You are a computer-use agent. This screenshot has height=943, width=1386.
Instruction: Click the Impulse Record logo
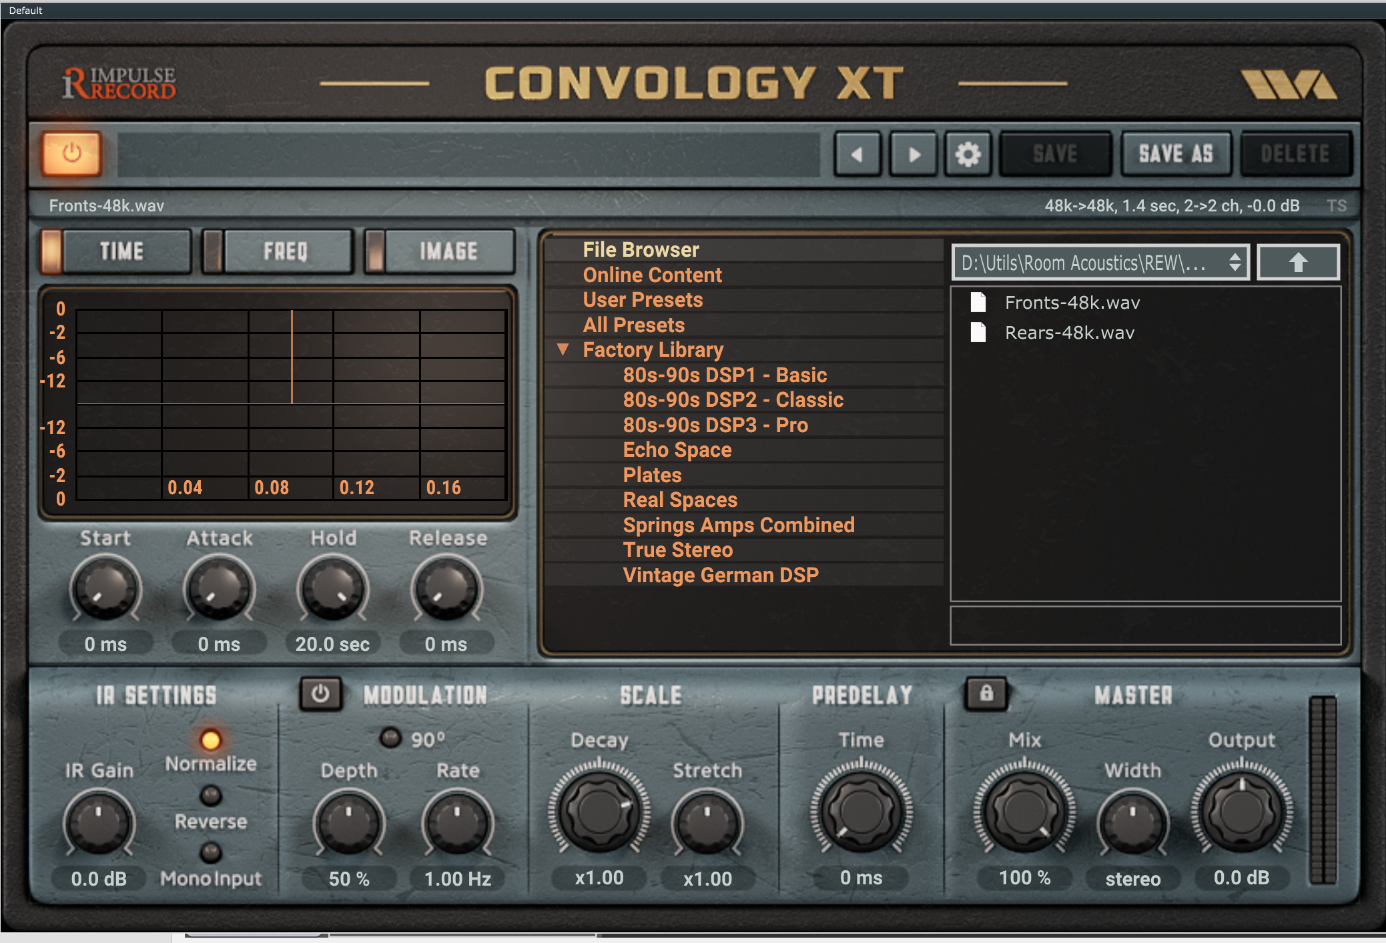119,83
